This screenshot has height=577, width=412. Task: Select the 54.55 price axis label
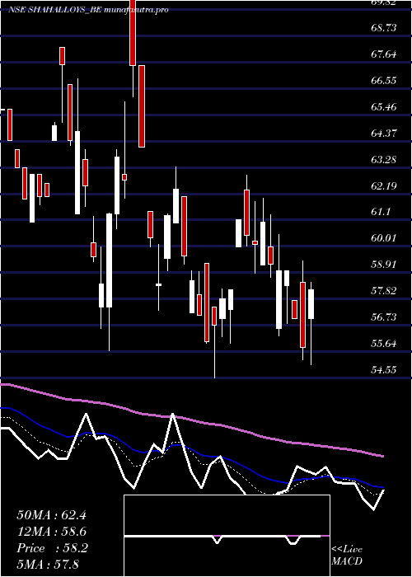[x=384, y=370]
